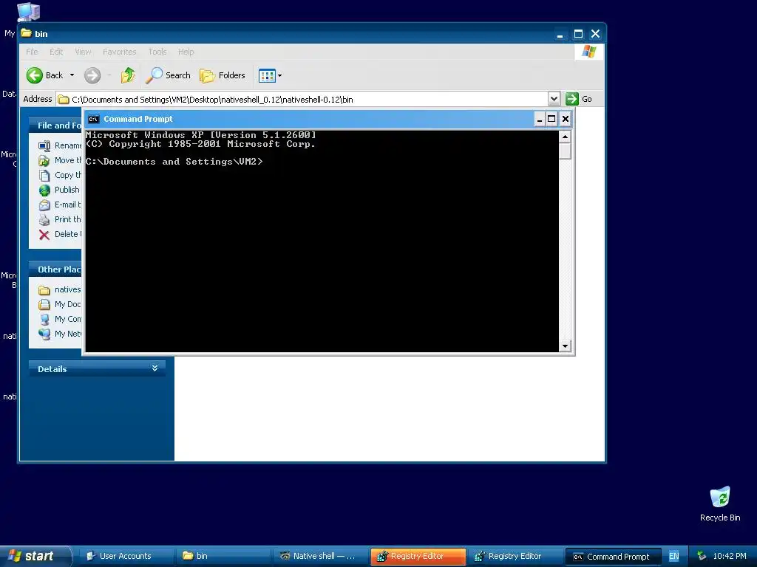
Task: Click the Command Prompt scrollbar thumb
Action: [x=565, y=151]
